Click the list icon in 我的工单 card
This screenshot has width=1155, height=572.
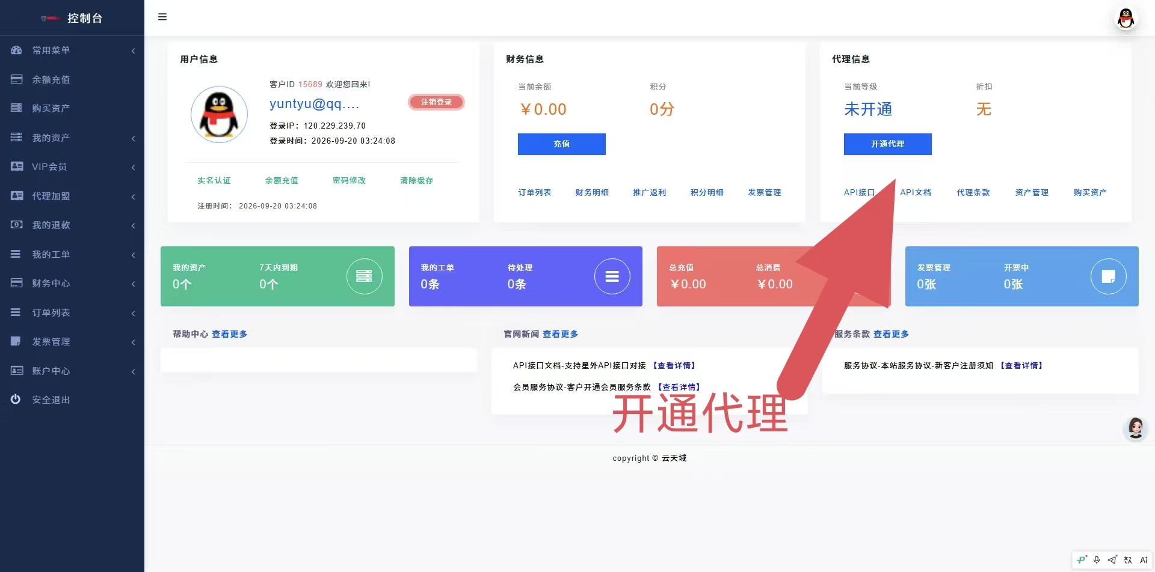(612, 276)
